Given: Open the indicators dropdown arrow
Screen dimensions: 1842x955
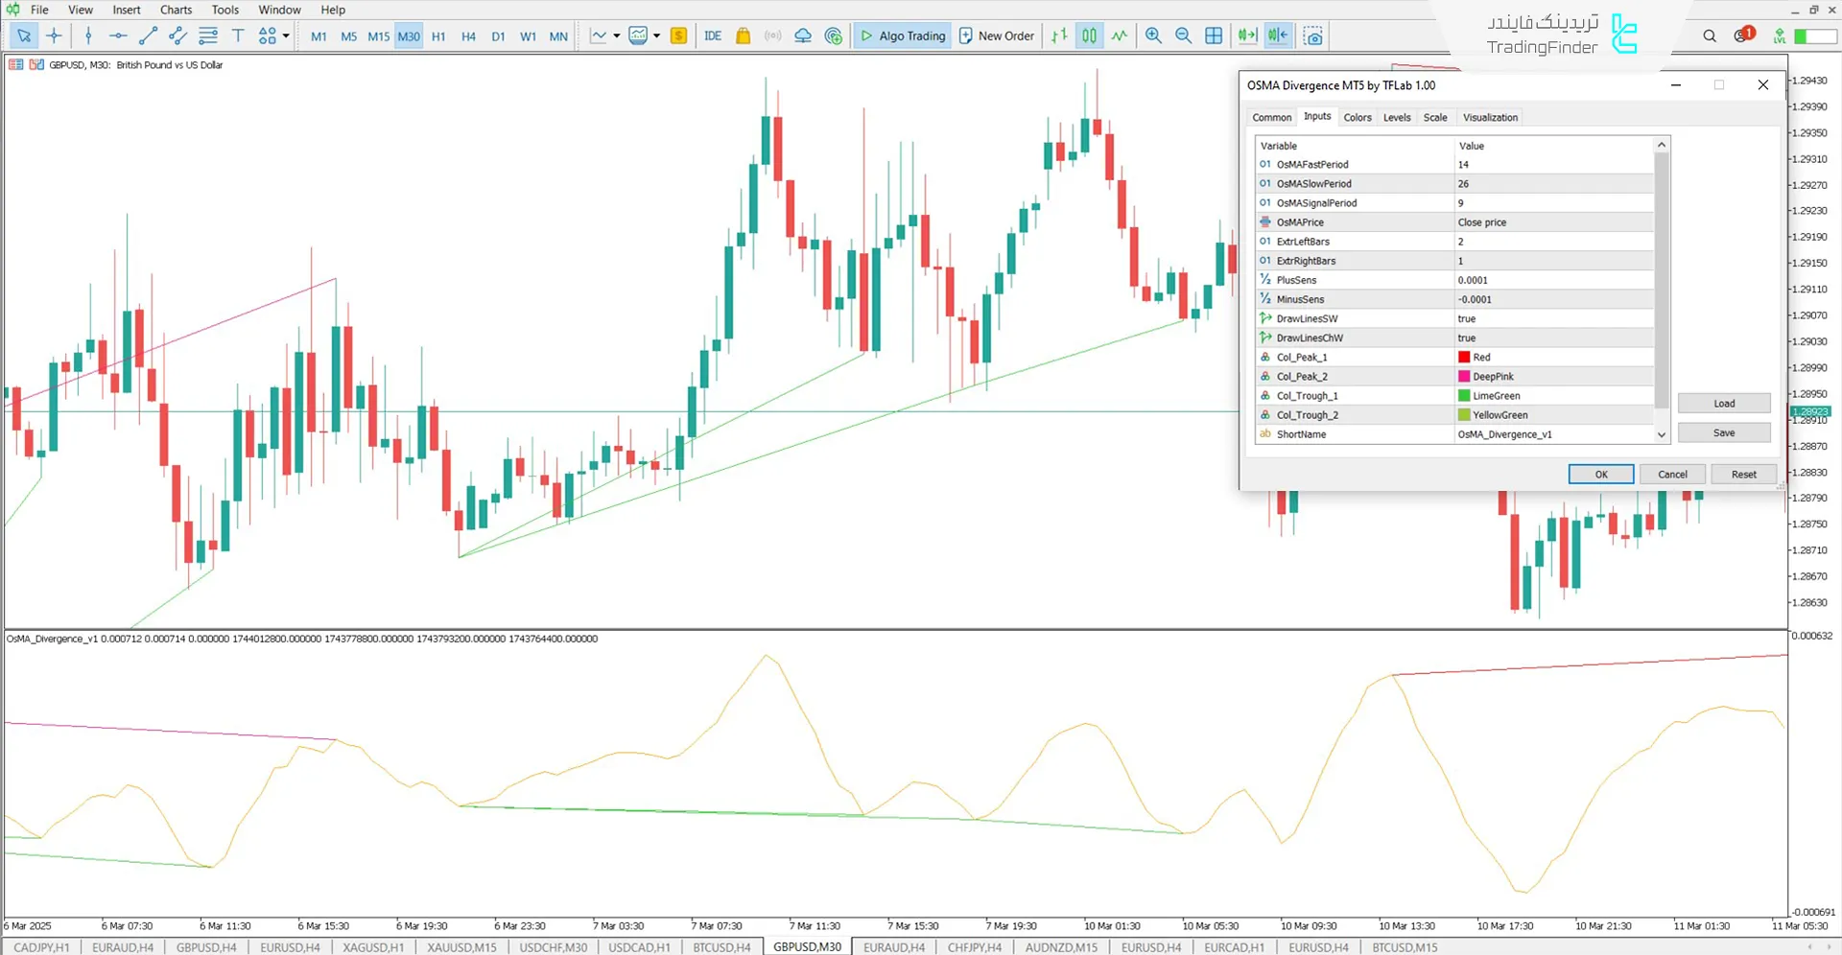Looking at the screenshot, I should tap(618, 35).
